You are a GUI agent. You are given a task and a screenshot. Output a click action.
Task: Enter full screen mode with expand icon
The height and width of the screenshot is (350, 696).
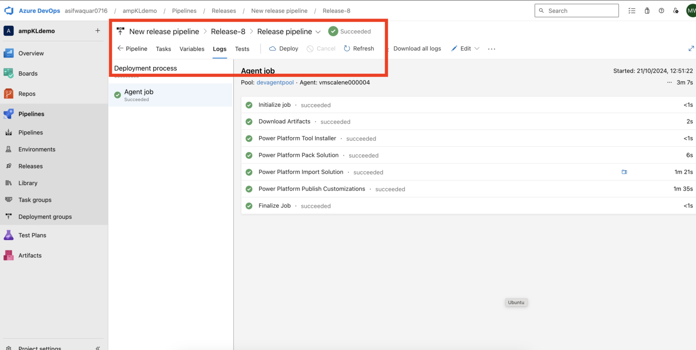(691, 48)
